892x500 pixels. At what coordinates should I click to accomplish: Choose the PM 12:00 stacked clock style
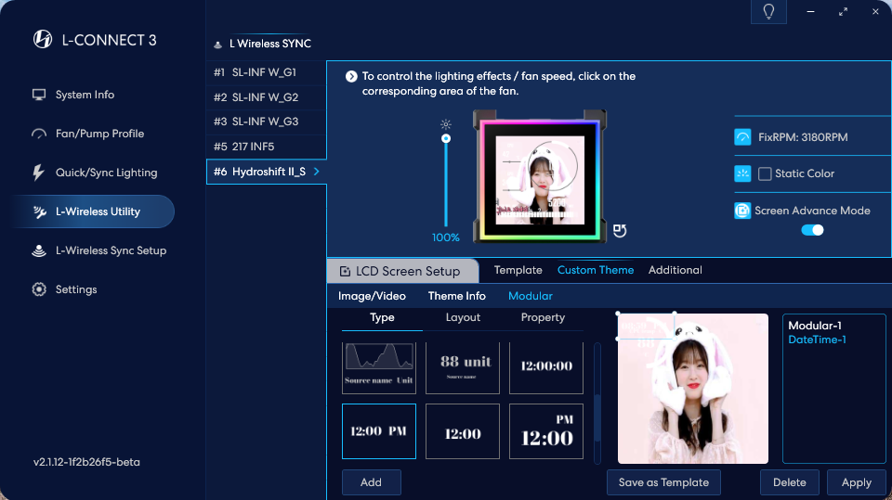click(546, 431)
